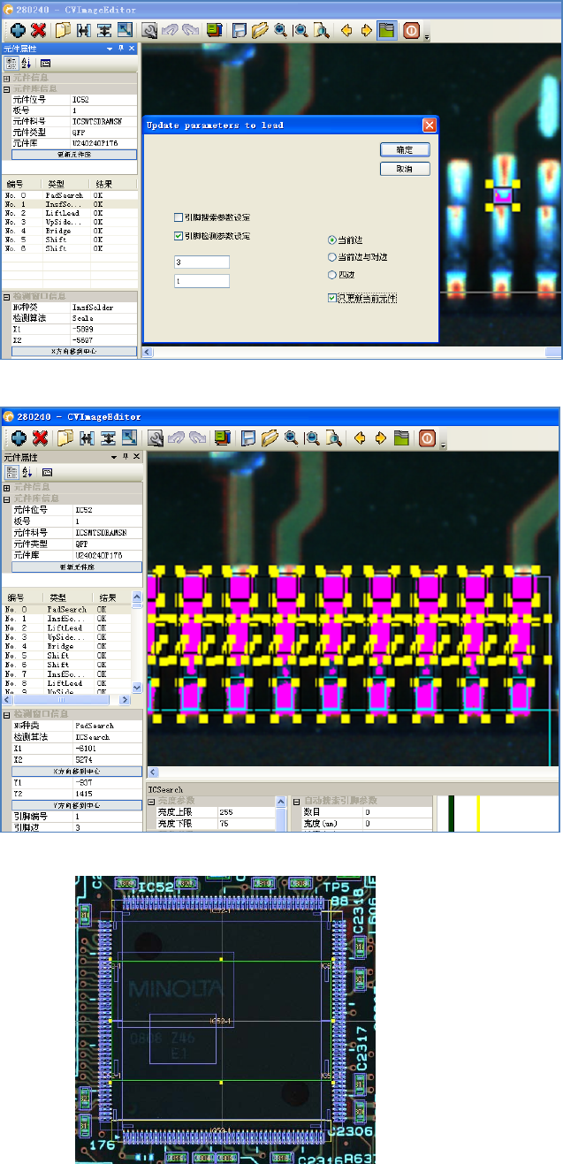Click the green book icon, upper editor toolbar

pyautogui.click(x=386, y=30)
